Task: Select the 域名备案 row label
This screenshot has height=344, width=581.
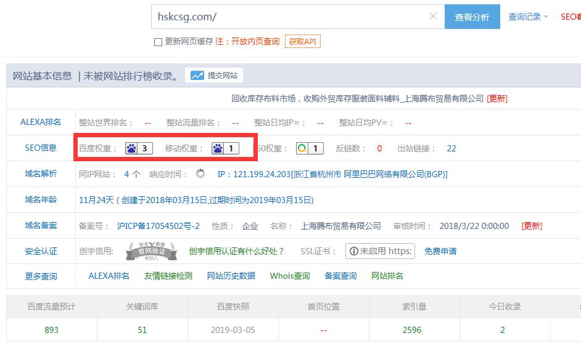Action: pos(41,226)
